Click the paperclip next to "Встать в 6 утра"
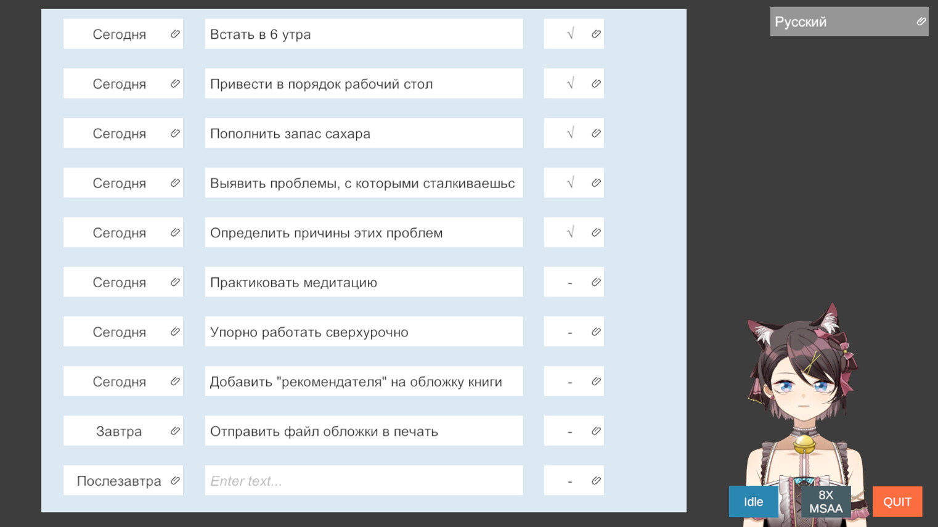 (596, 34)
